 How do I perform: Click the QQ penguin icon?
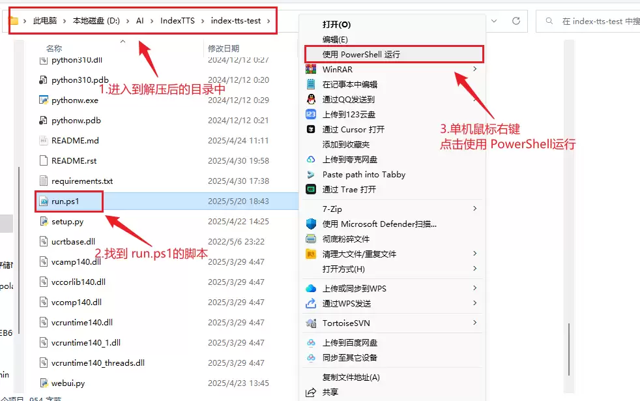[x=311, y=99]
